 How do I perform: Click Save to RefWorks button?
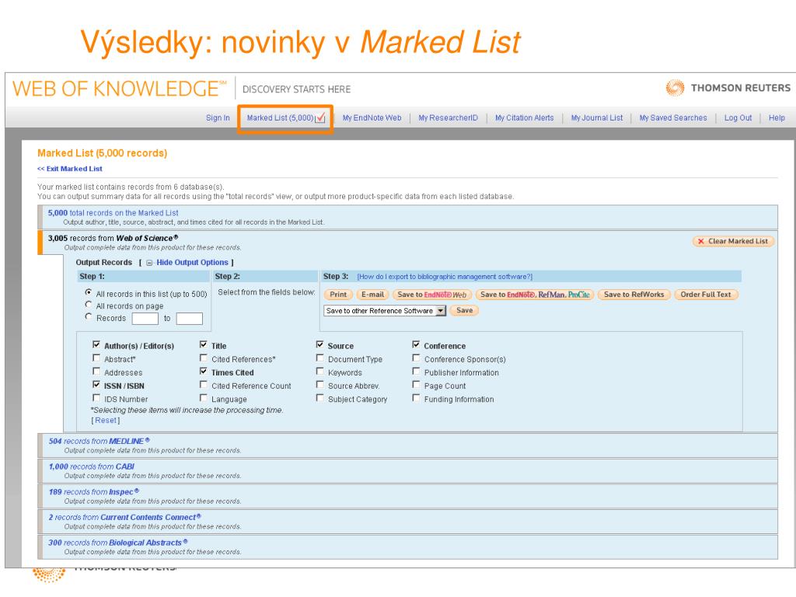pos(634,295)
